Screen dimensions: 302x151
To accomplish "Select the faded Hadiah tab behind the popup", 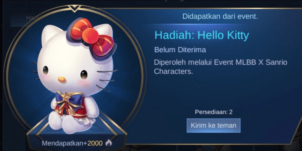I will (31, 18).
